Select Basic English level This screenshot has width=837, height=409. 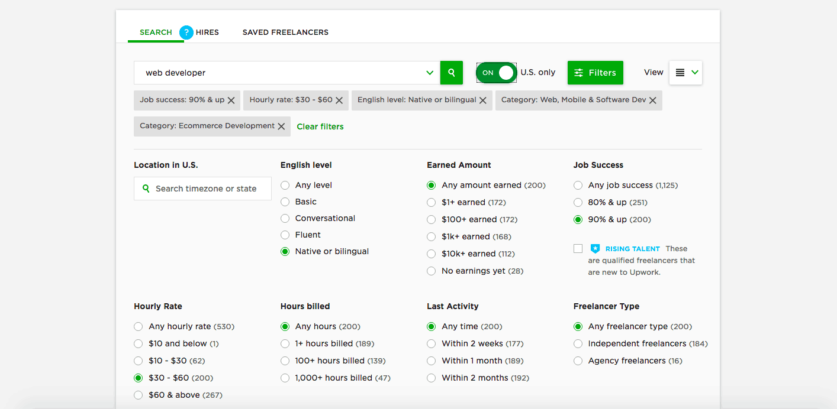[285, 202]
